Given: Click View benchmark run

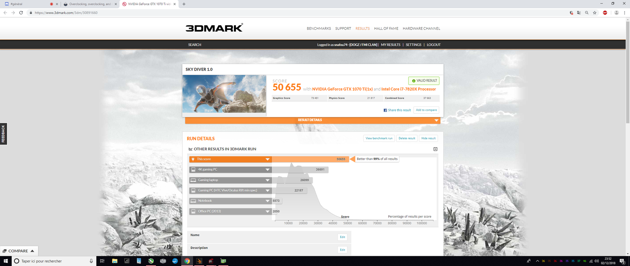Looking at the screenshot, I should coord(379,138).
